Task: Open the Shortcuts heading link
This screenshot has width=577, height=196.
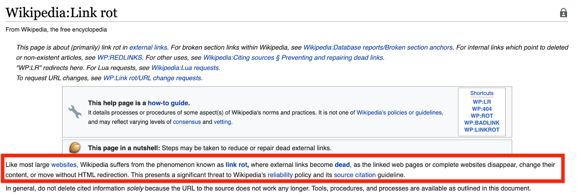Action: coord(482,93)
